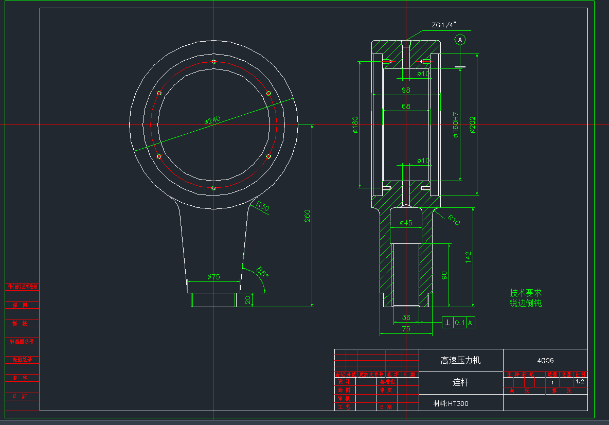
Task: Click the ZG1/4" thread callout
Action: pyautogui.click(x=444, y=24)
